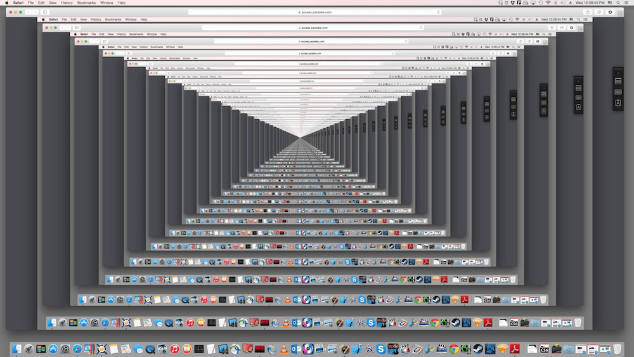Open the Bookmarks menu in the top menu bar
Screen dimensions: 634x357
[86, 3]
